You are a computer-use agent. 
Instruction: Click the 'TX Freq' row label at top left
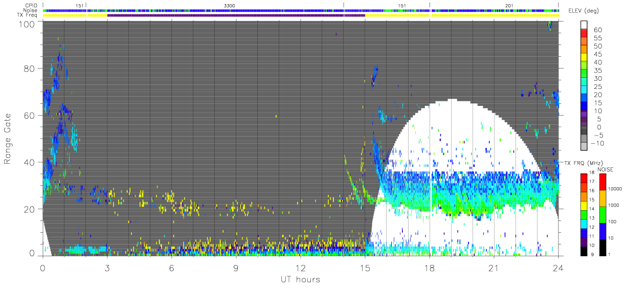(x=28, y=15)
